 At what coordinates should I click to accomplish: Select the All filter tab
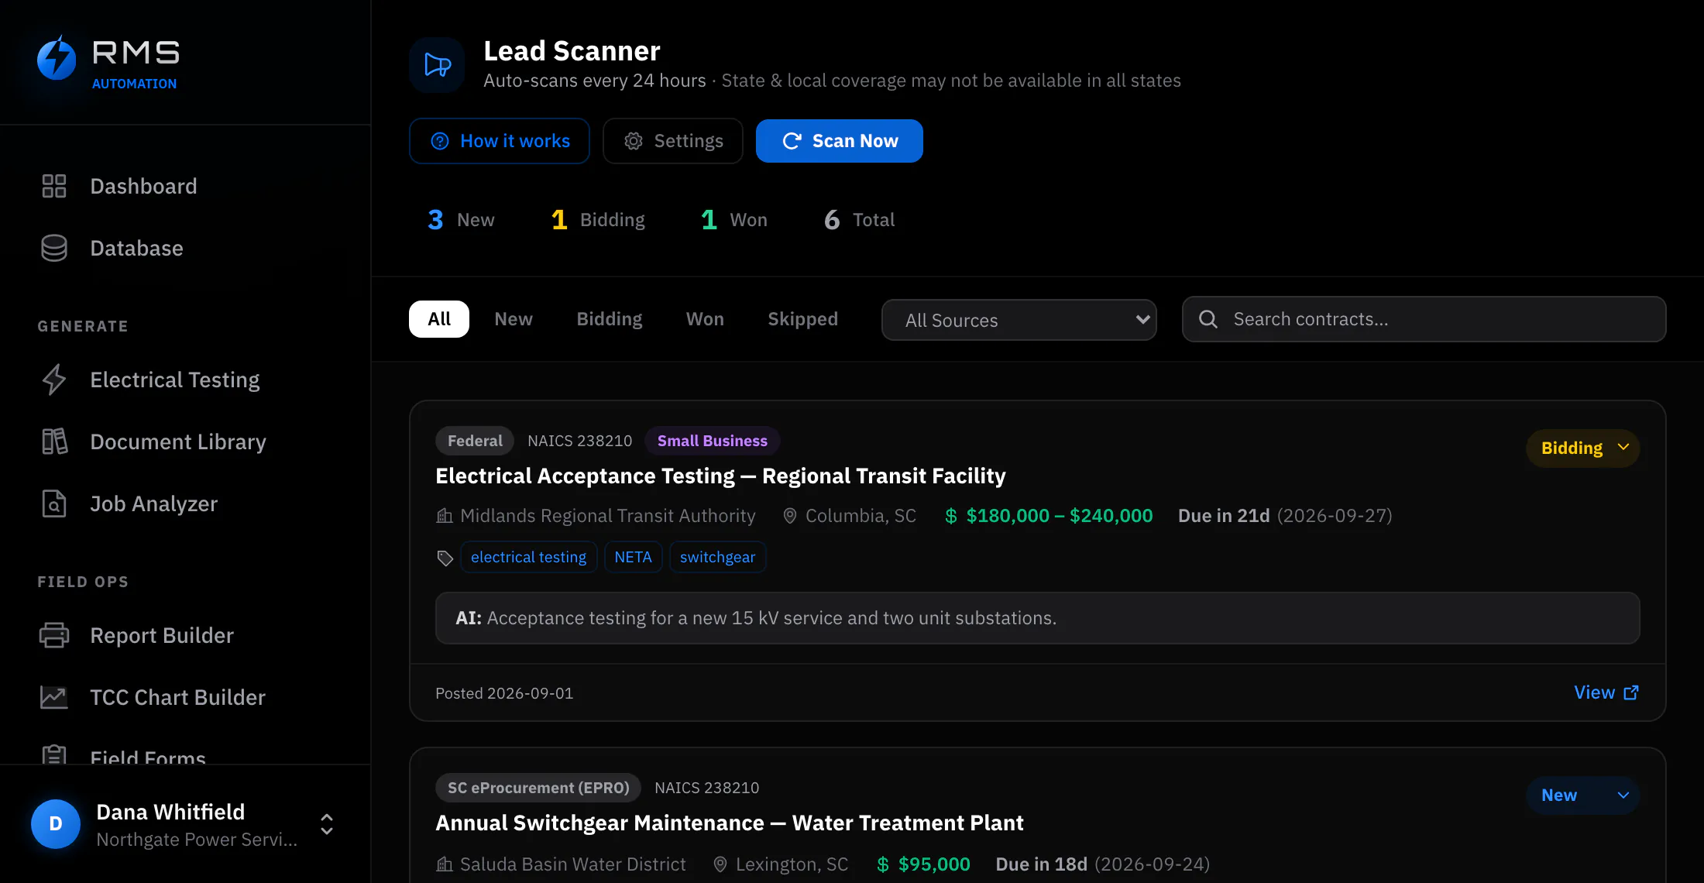[x=439, y=319]
